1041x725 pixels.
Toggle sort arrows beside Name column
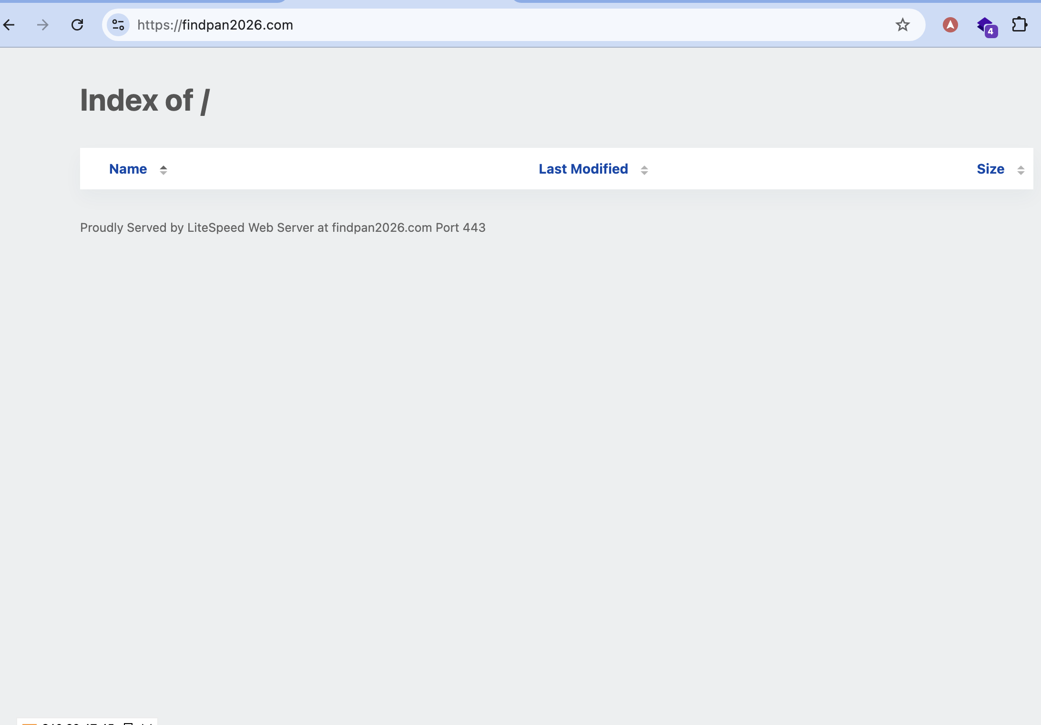(x=163, y=170)
